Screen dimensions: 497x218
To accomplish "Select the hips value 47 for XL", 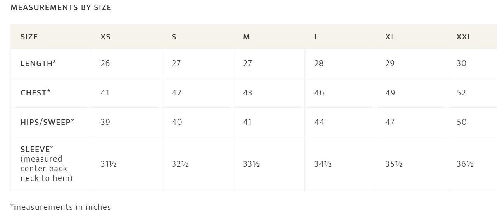I will tap(390, 122).
